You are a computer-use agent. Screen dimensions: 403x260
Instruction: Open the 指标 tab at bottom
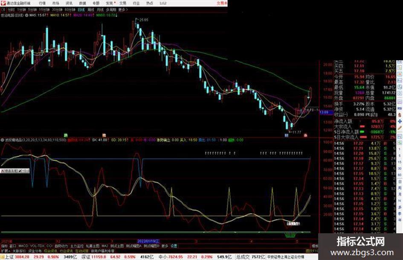(x=4, y=246)
